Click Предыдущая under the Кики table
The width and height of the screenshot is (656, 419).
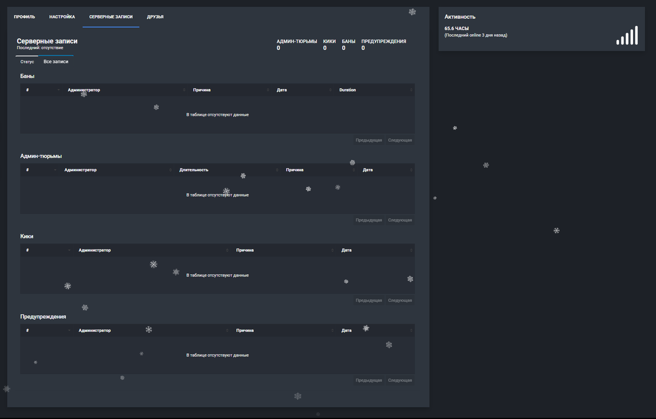click(x=369, y=301)
